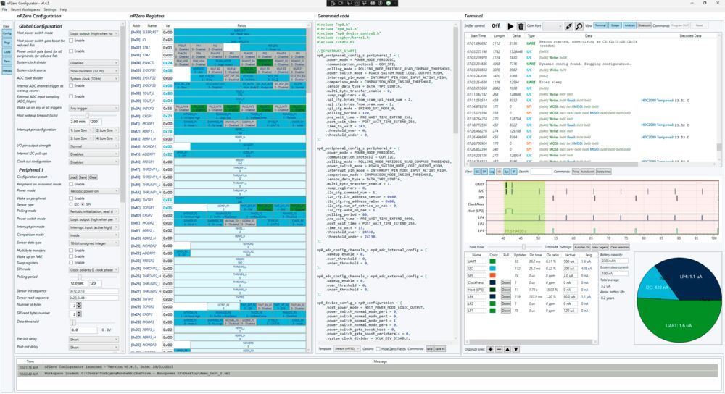The height and width of the screenshot is (394, 725).
Task: Open the Recent Workspaces menu
Action: point(25,9)
